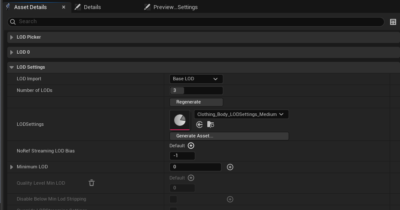Switch to the Details tab
The width and height of the screenshot is (400, 210).
(92, 7)
